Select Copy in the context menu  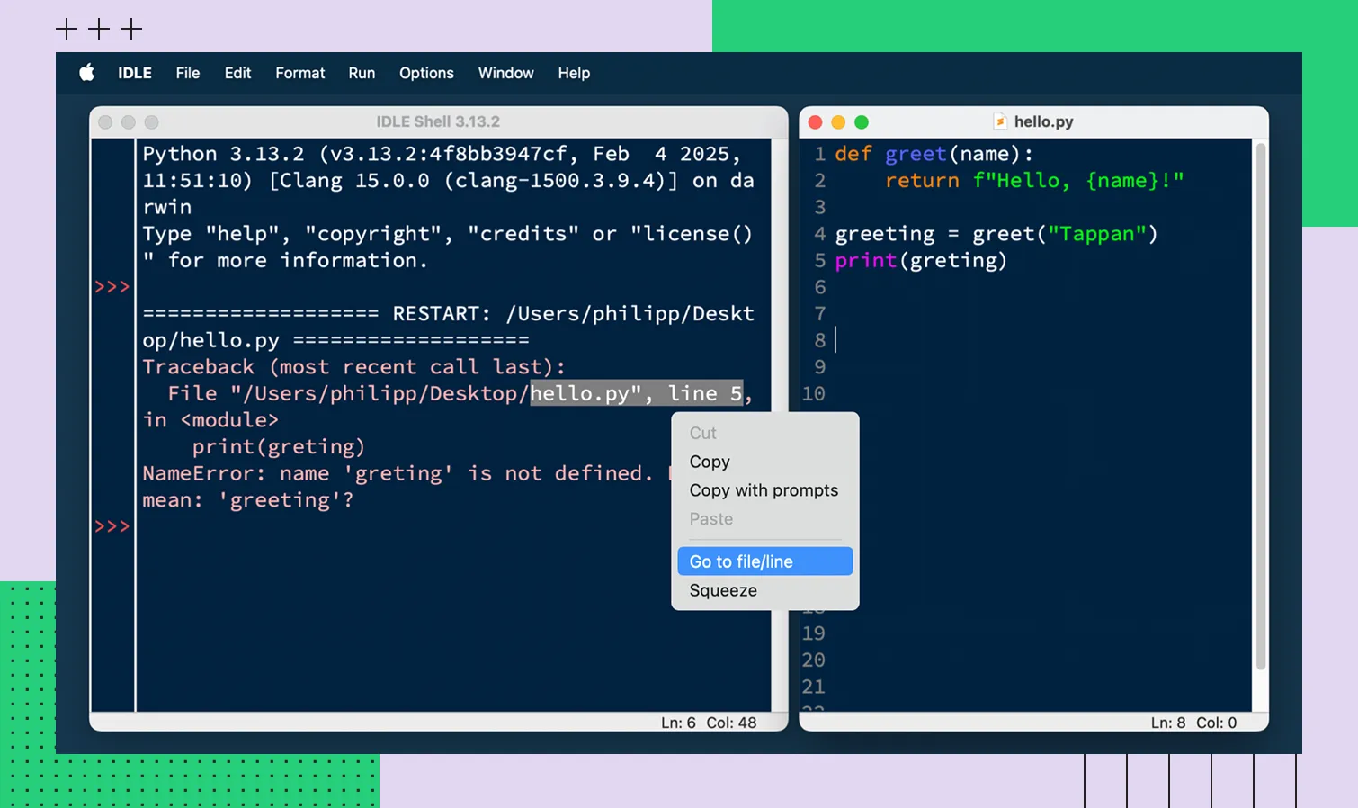tap(710, 462)
